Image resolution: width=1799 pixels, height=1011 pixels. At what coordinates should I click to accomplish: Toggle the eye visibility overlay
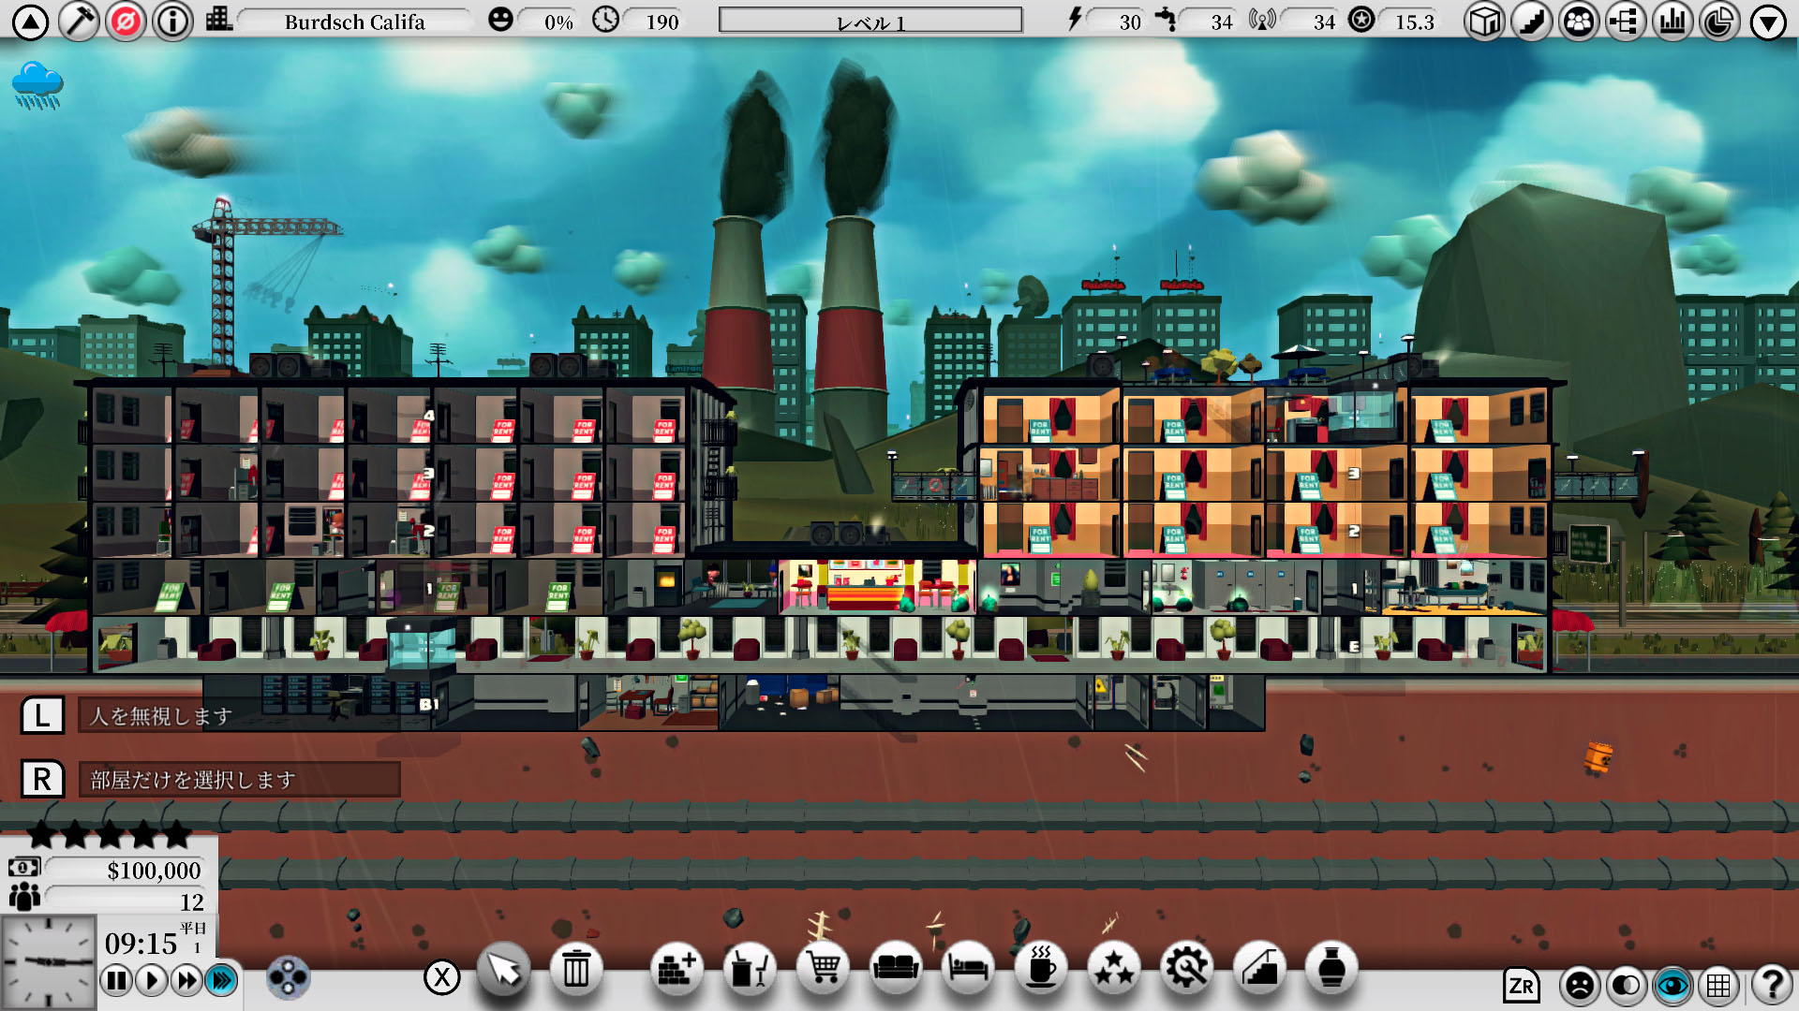1673,985
